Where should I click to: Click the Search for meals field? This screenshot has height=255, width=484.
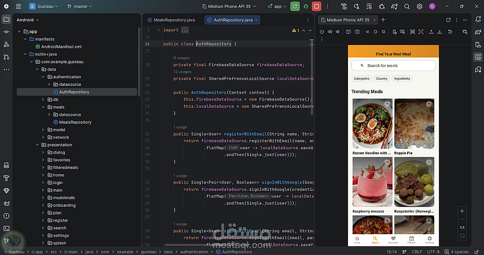point(393,66)
